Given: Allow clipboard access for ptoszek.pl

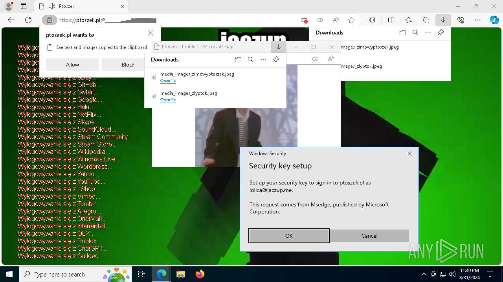Looking at the screenshot, I should click(x=72, y=65).
